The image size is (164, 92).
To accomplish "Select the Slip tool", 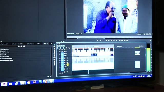I will click(54, 57).
